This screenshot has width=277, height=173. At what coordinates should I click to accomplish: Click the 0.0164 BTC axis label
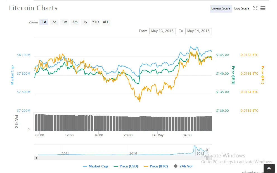249,92
